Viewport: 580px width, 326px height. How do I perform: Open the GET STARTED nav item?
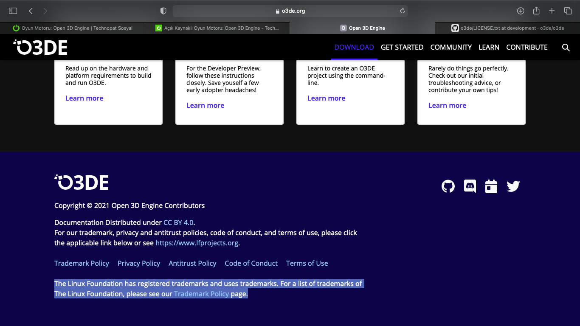point(402,47)
